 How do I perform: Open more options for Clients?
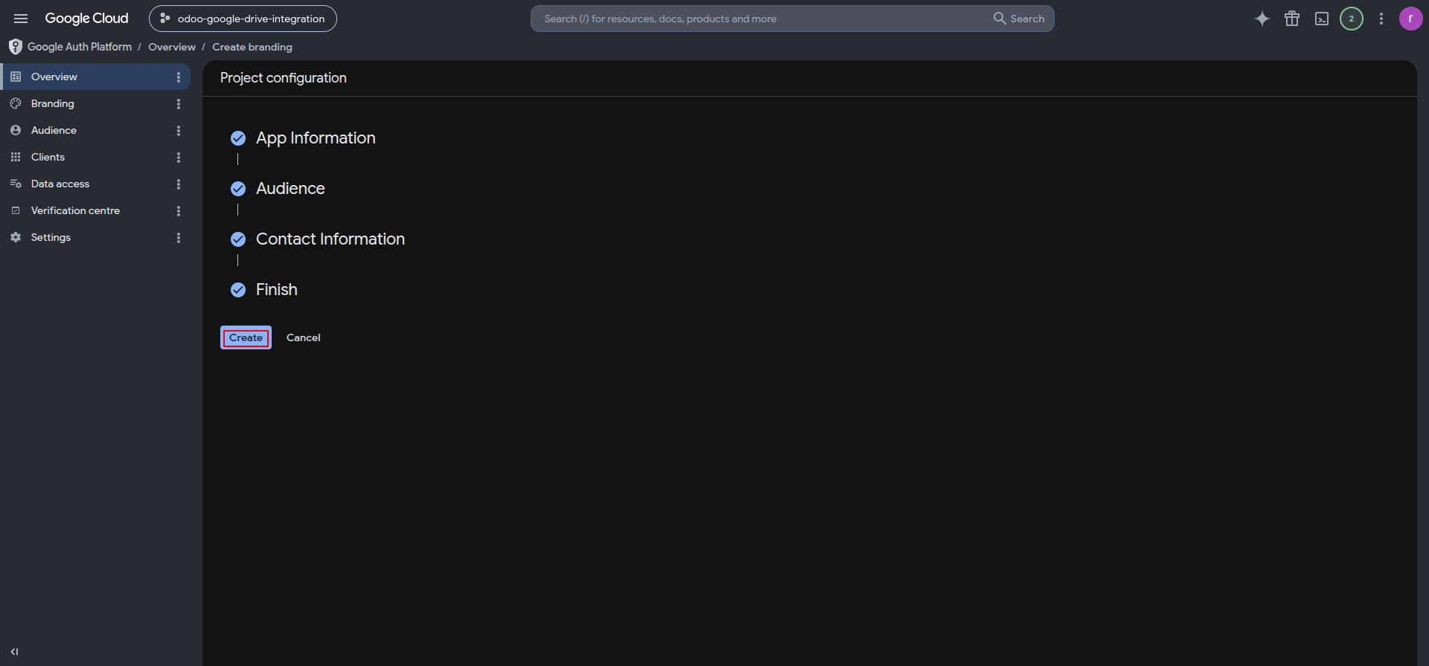tap(179, 157)
